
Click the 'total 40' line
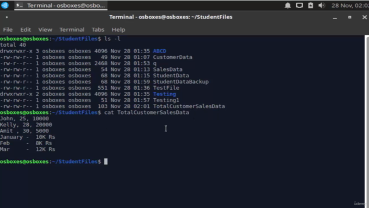13,45
